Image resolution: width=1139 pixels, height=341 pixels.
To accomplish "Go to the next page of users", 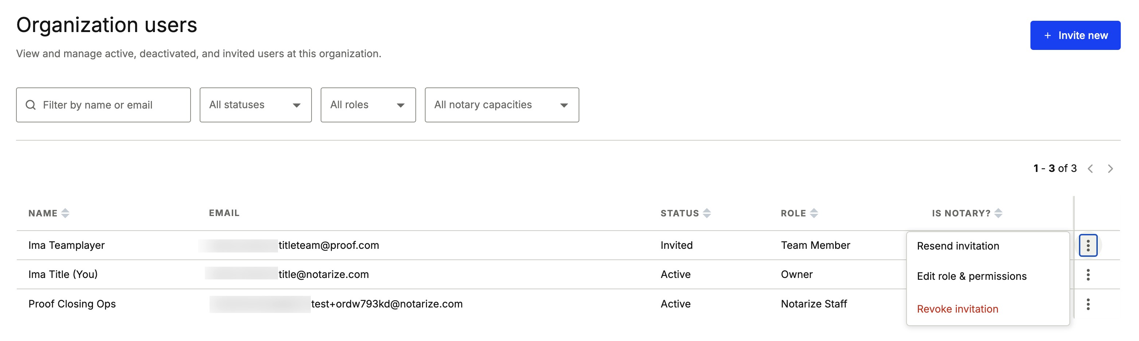I will click(1110, 169).
